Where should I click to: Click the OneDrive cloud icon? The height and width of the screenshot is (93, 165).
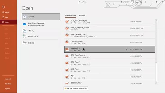24,24
